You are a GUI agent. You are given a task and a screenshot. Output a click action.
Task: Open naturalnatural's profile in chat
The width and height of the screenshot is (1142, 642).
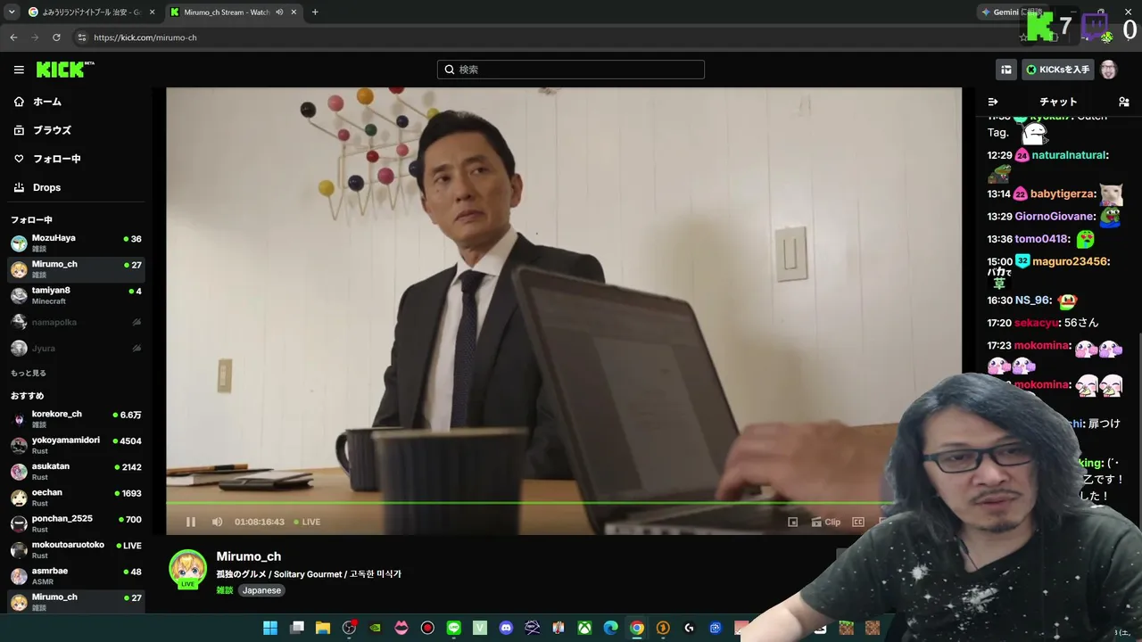1069,155
